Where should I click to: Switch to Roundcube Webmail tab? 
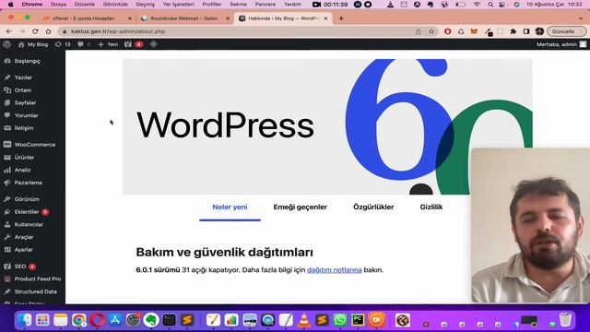click(x=184, y=18)
